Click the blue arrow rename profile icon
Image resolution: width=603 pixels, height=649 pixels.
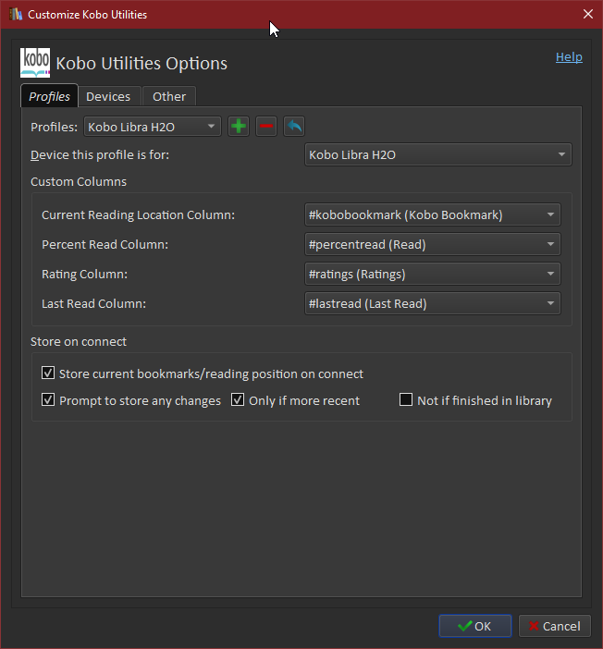point(294,127)
